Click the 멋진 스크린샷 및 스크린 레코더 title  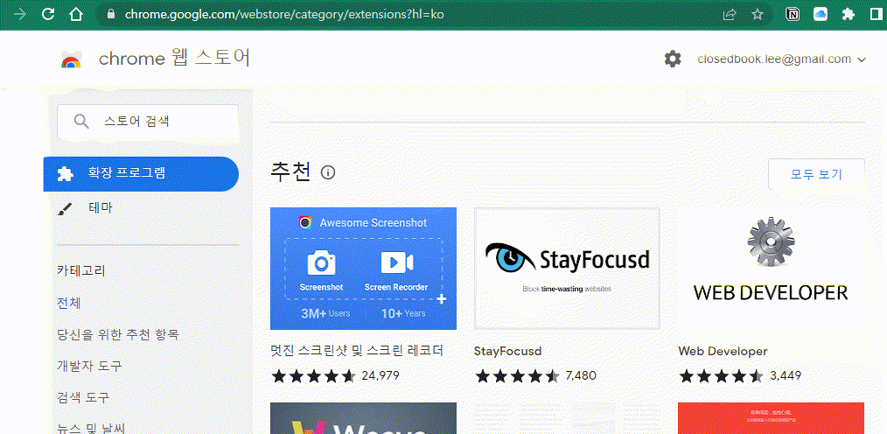click(357, 351)
